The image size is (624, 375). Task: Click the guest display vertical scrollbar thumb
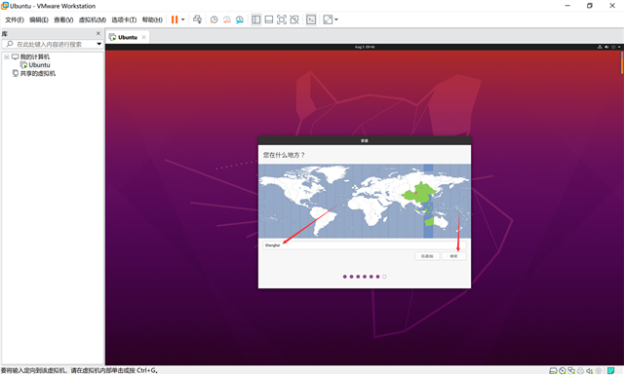tap(622, 63)
